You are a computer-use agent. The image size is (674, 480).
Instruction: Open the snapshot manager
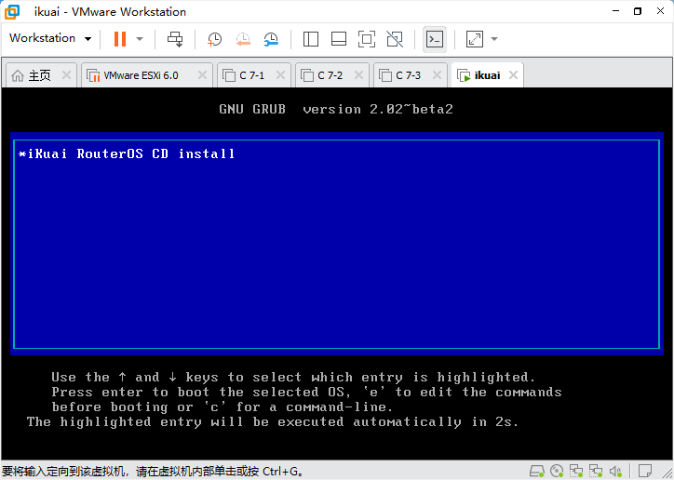(271, 39)
